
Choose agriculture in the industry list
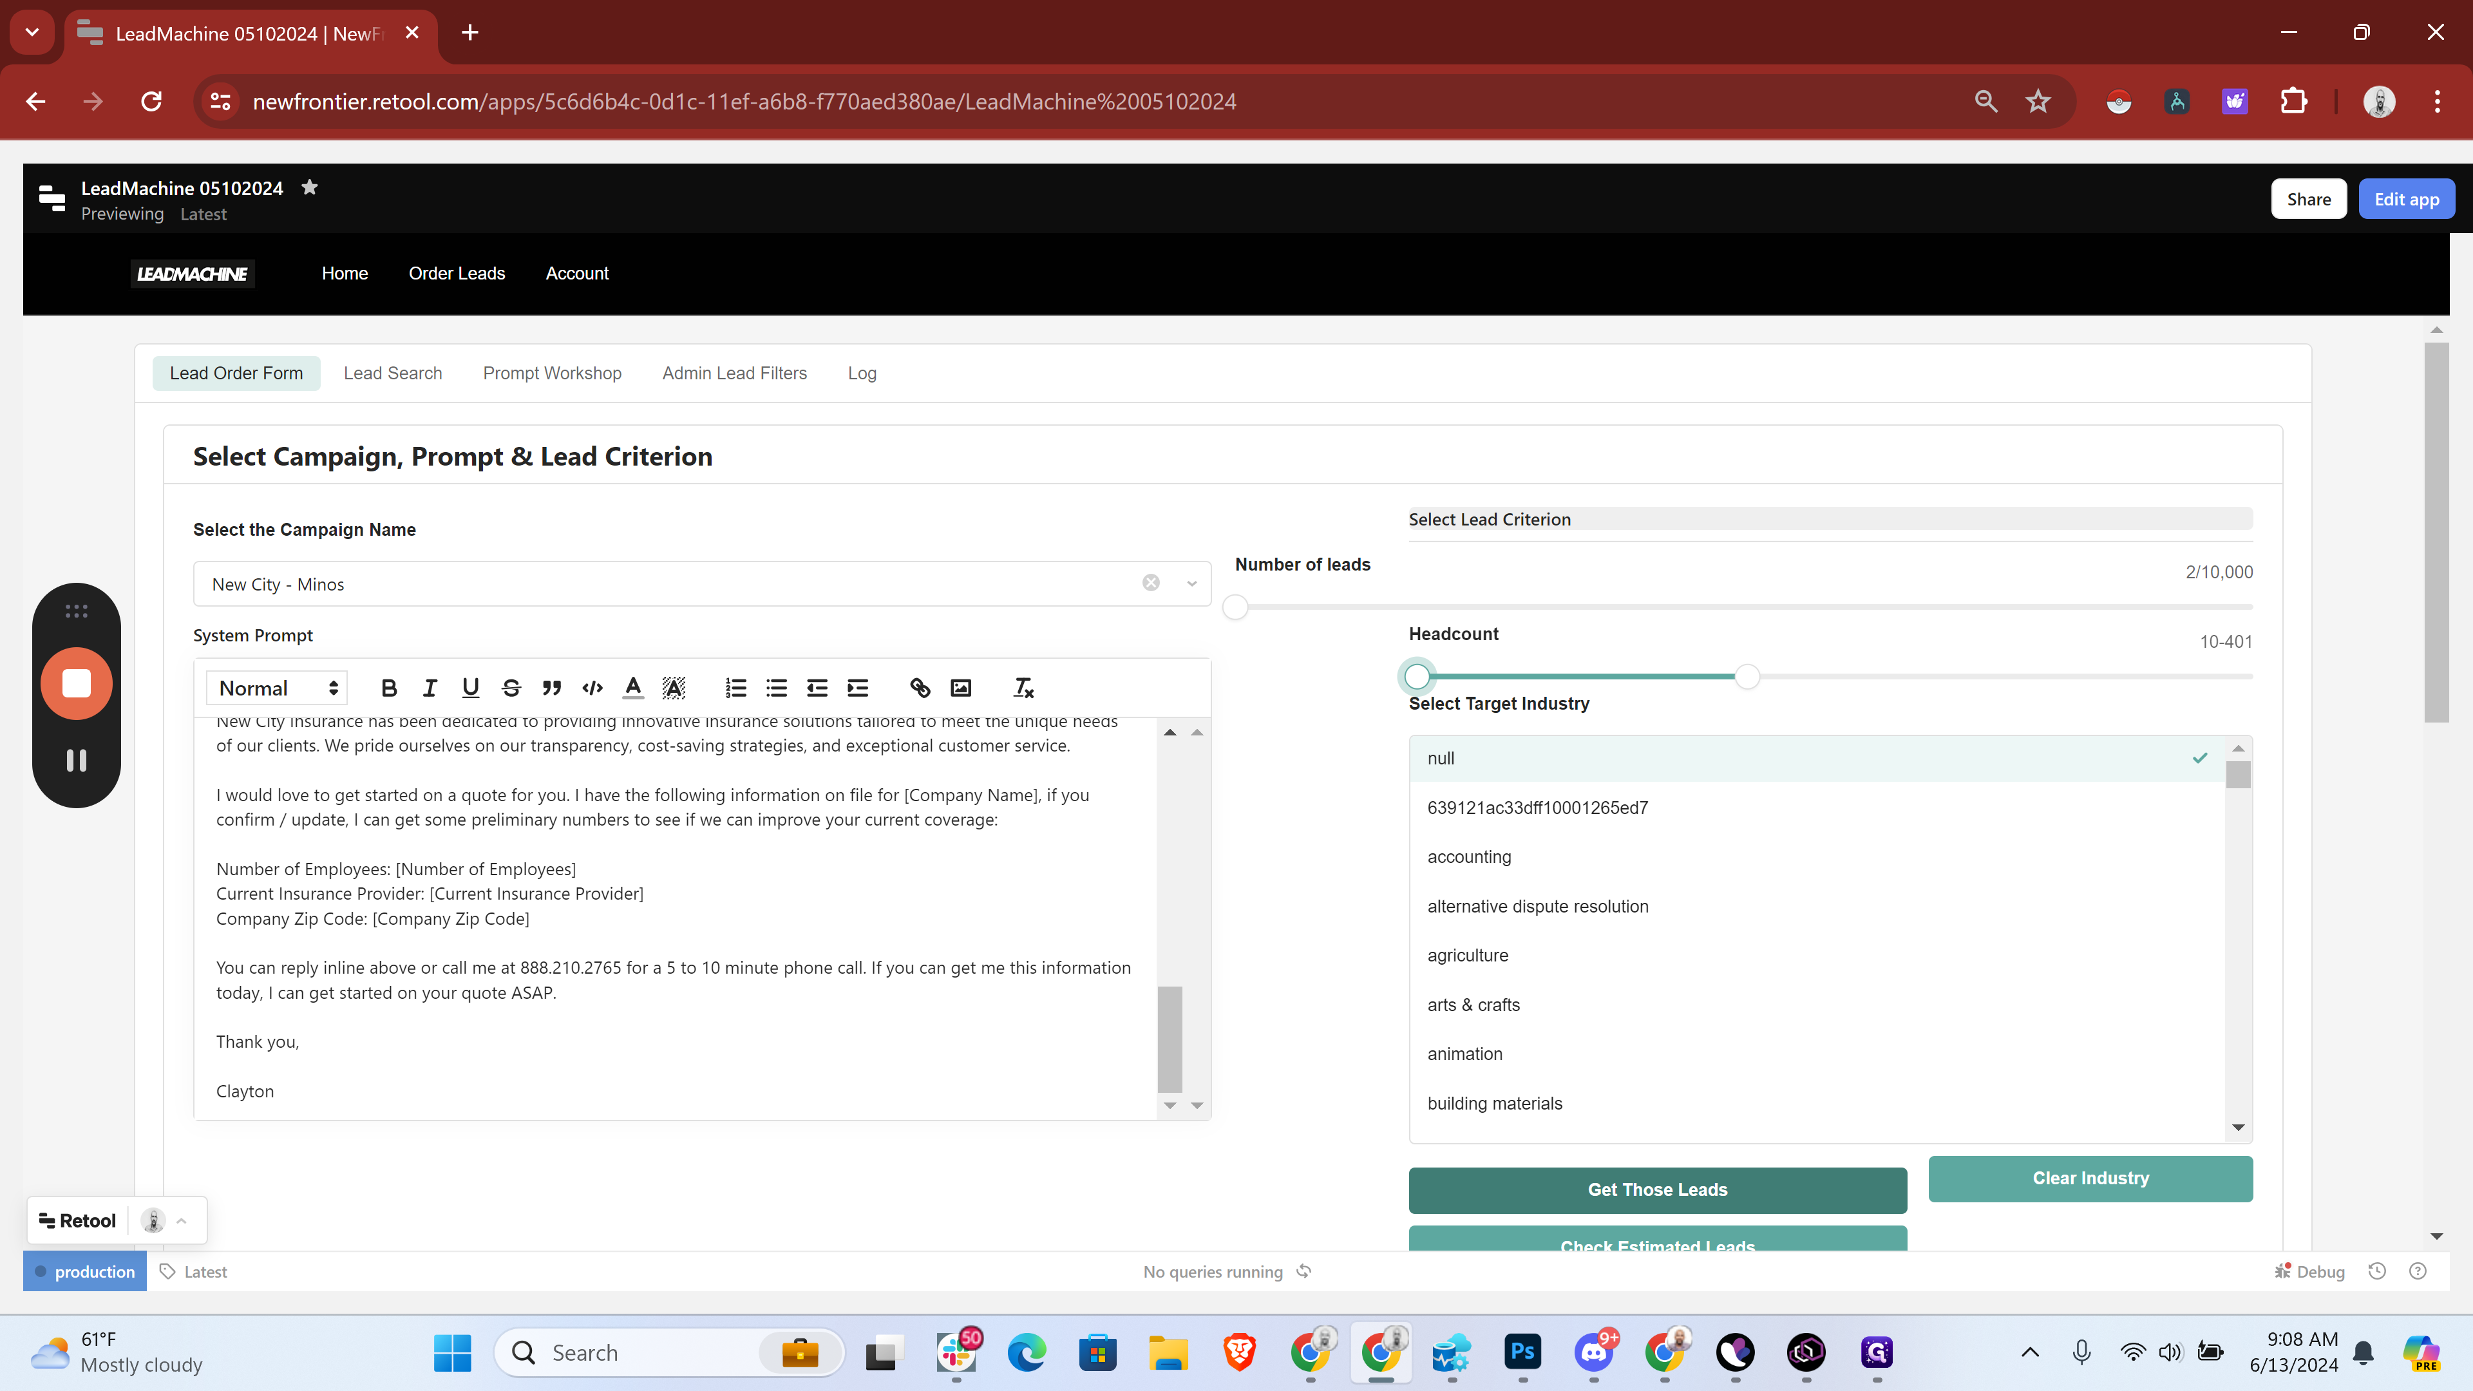(x=1467, y=955)
